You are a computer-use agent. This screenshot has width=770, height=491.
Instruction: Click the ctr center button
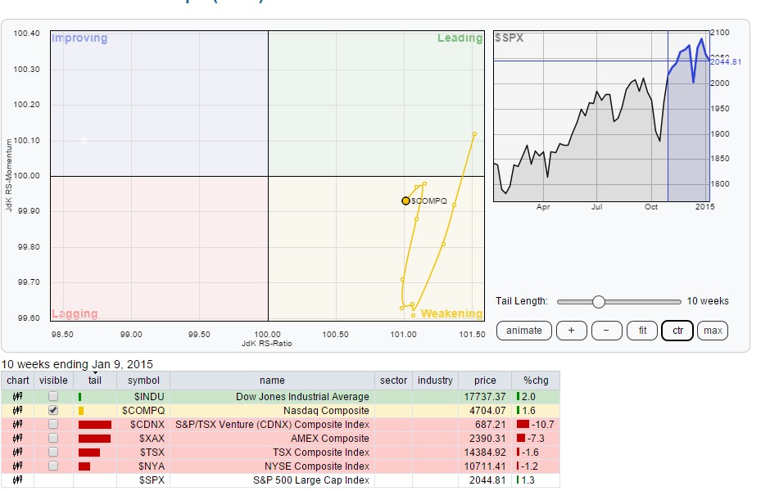point(677,331)
